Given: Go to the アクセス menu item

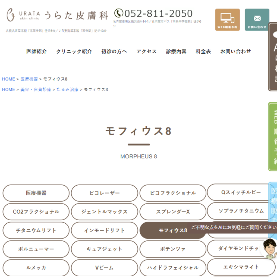Looking at the screenshot, I should (146, 51).
